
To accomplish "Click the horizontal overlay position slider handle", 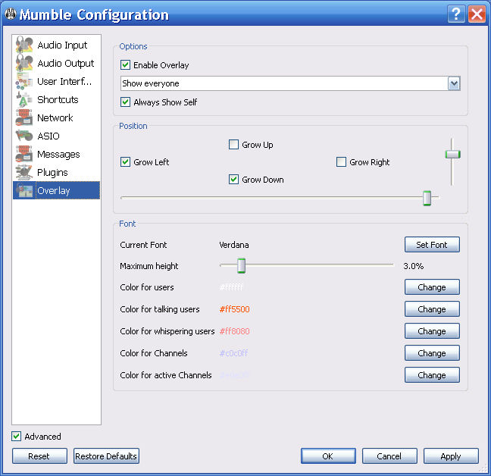I will pos(427,198).
